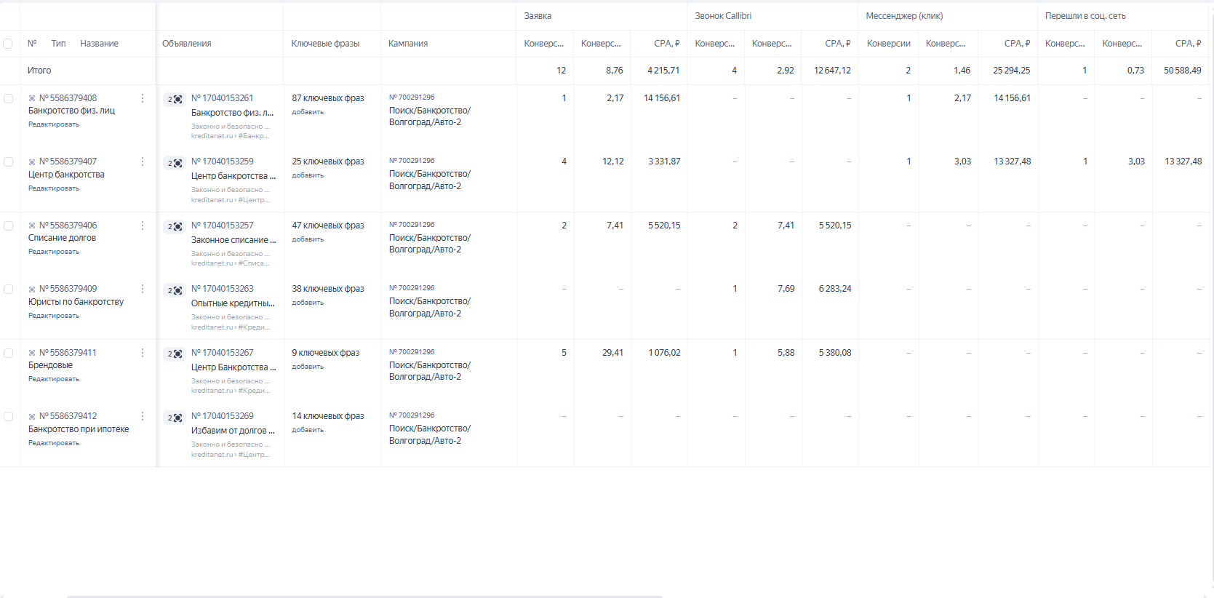Click Редактировать under Банкротство при ипотеке
Image resolution: width=1214 pixels, height=598 pixels.
click(54, 443)
